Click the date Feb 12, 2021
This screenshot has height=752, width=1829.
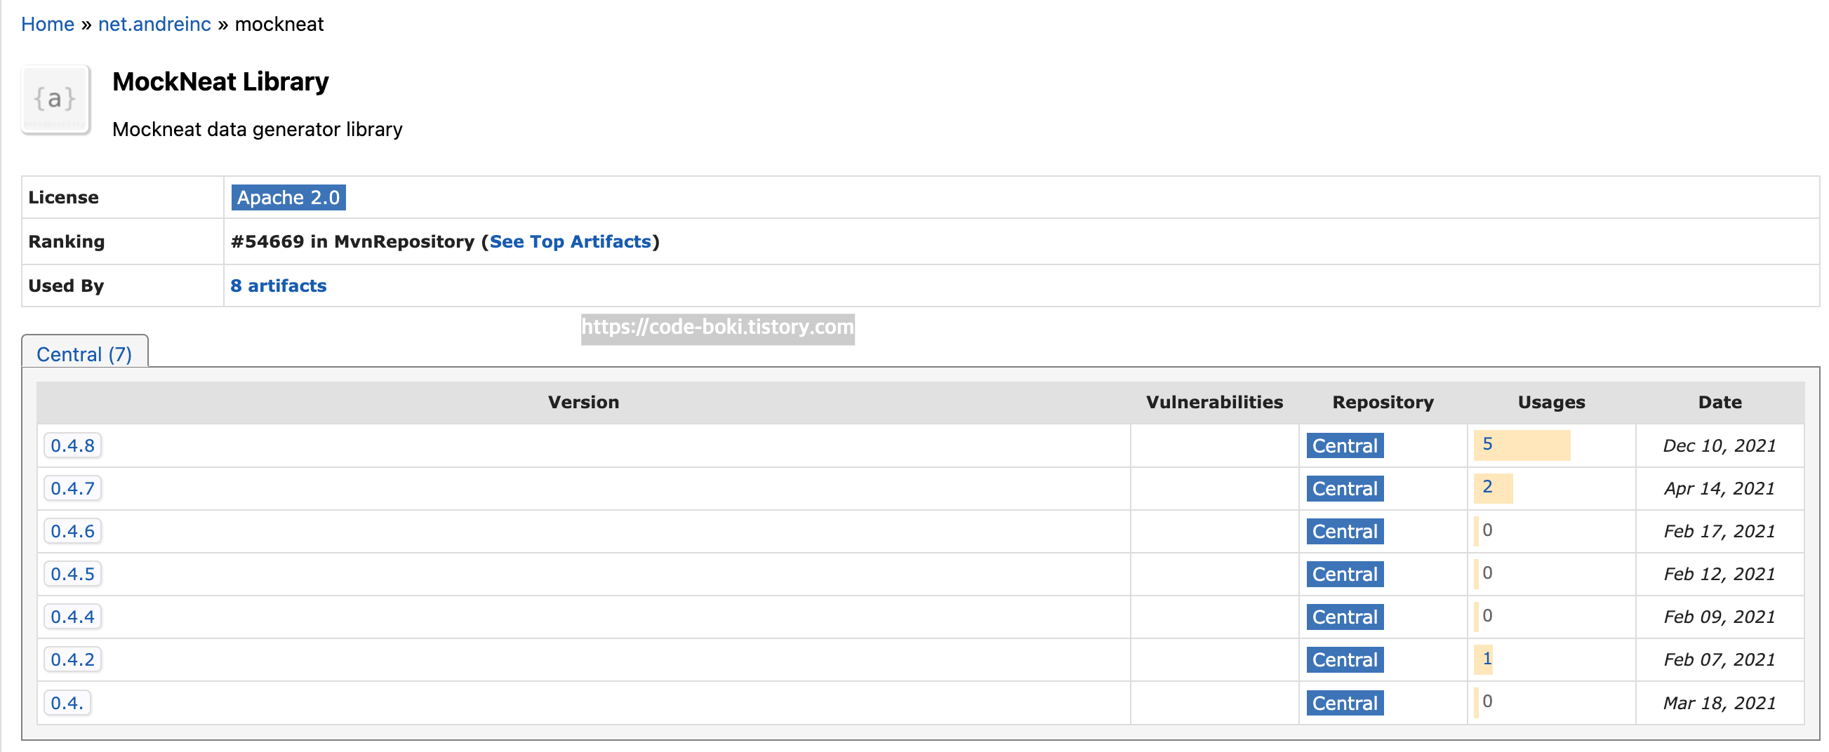click(x=1719, y=573)
